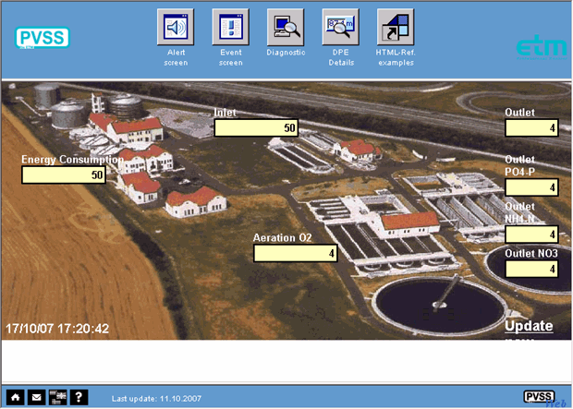Switch language with the flags icon

(x=57, y=397)
